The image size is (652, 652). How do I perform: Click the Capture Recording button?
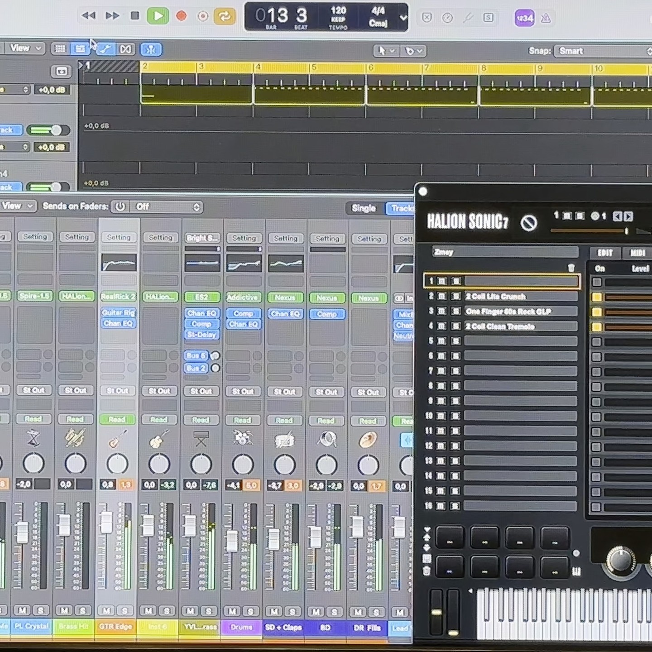203,16
